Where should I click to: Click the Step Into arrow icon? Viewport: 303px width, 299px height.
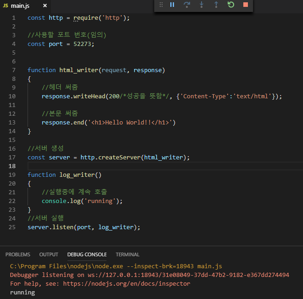[x=202, y=5]
